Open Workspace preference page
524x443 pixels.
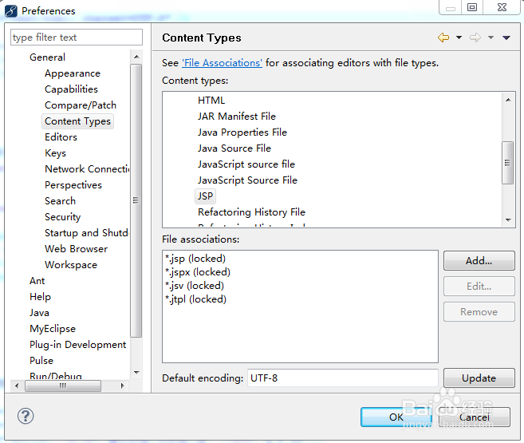71,265
